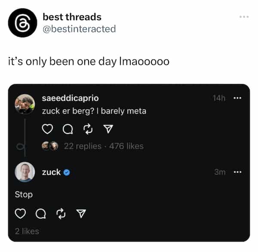This screenshot has width=258, height=252.
Task: View the 476 likes list
Action: tap(126, 146)
